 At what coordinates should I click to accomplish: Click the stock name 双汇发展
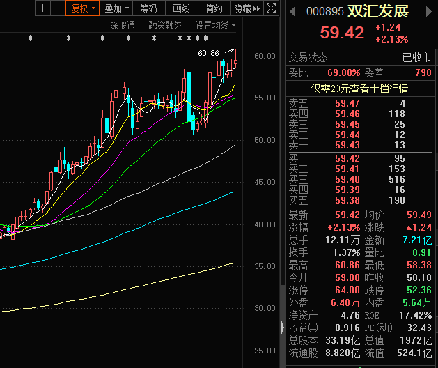(379, 12)
